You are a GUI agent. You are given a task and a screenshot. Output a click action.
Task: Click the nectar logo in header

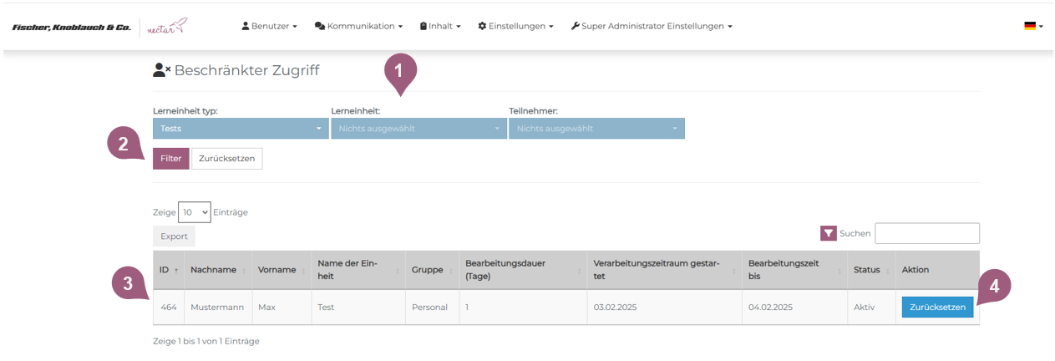[167, 27]
